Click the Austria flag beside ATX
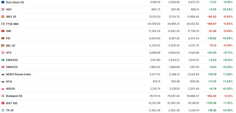 (3, 53)
